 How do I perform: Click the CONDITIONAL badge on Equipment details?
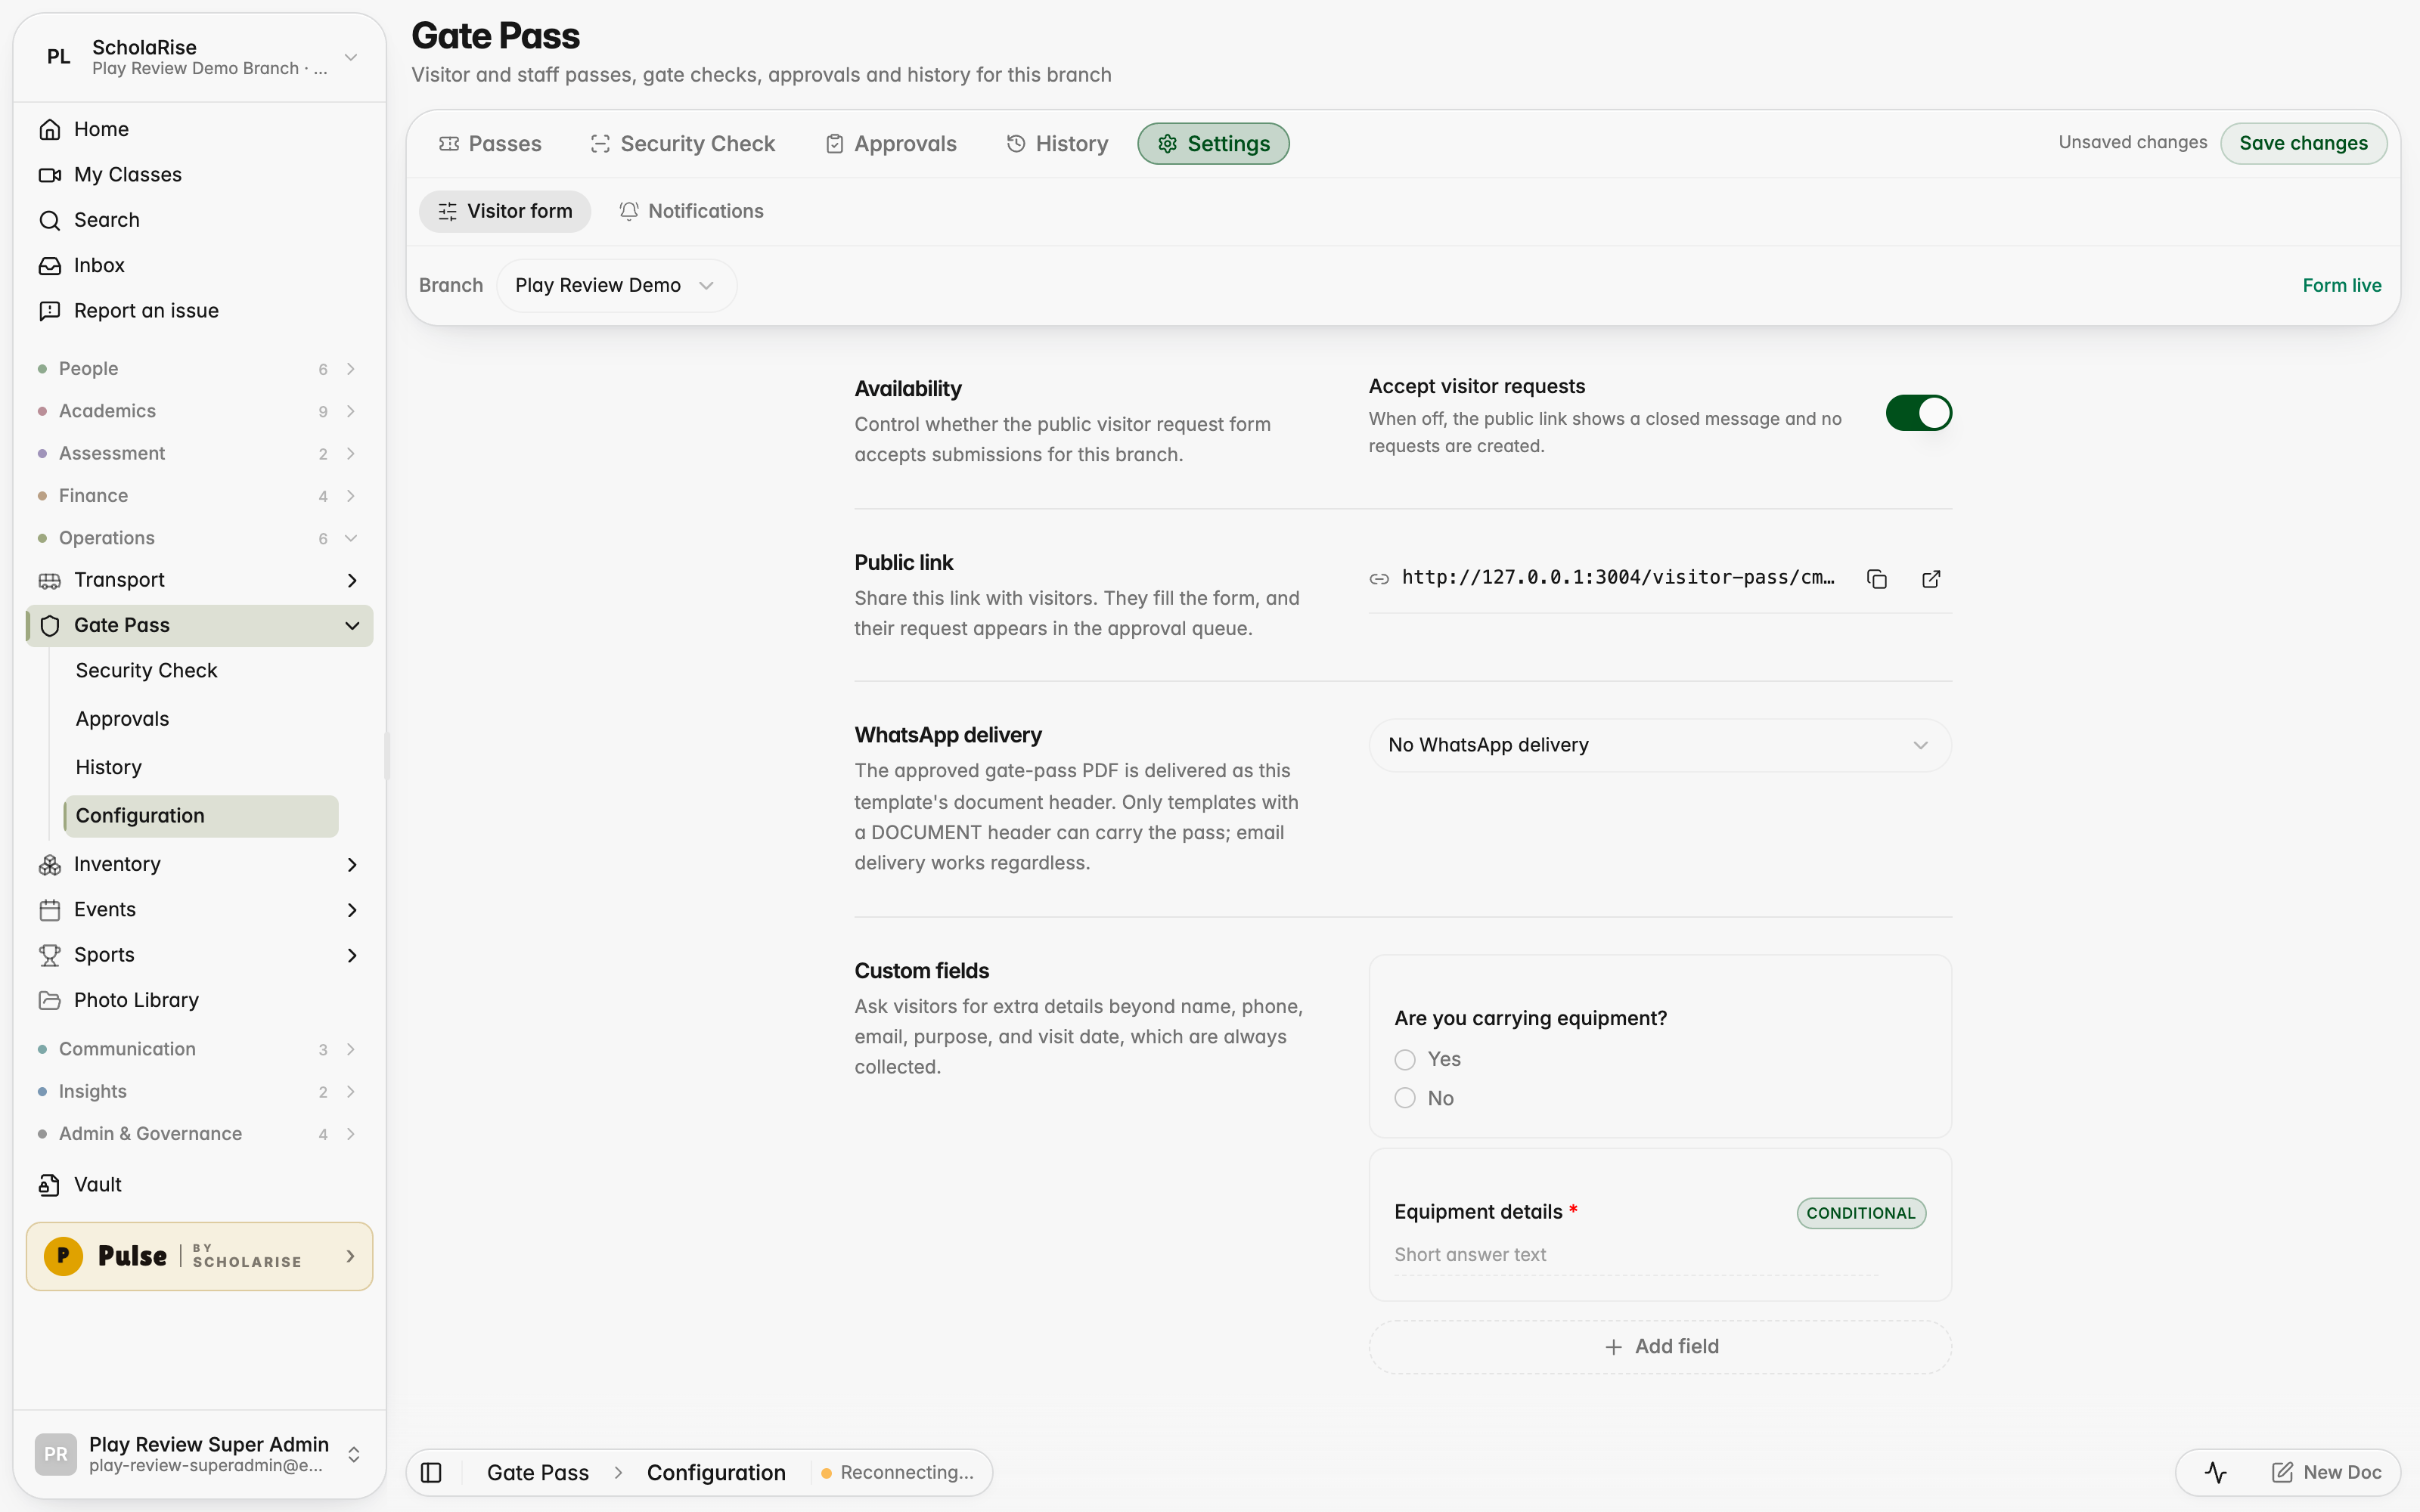(1860, 1213)
